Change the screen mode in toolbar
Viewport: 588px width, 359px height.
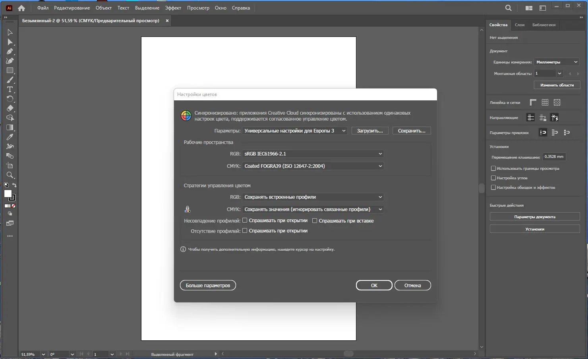click(x=10, y=223)
